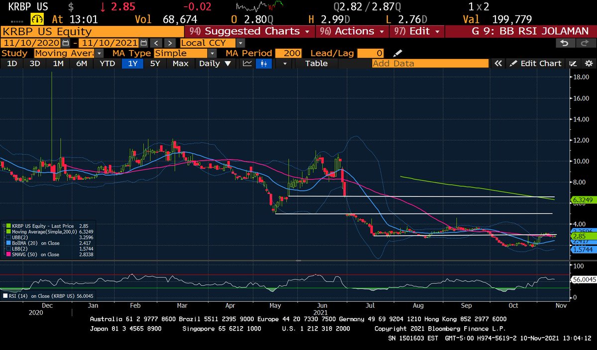Viewport: 597px width, 350px height.
Task: Switch to the line chart icon
Action: pyautogui.click(x=247, y=64)
